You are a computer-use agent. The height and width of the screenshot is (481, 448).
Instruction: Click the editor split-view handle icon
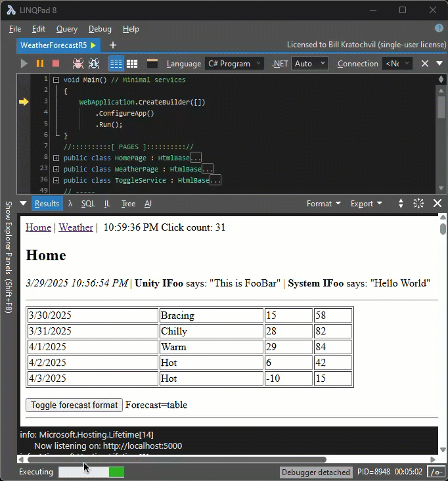tap(441, 79)
